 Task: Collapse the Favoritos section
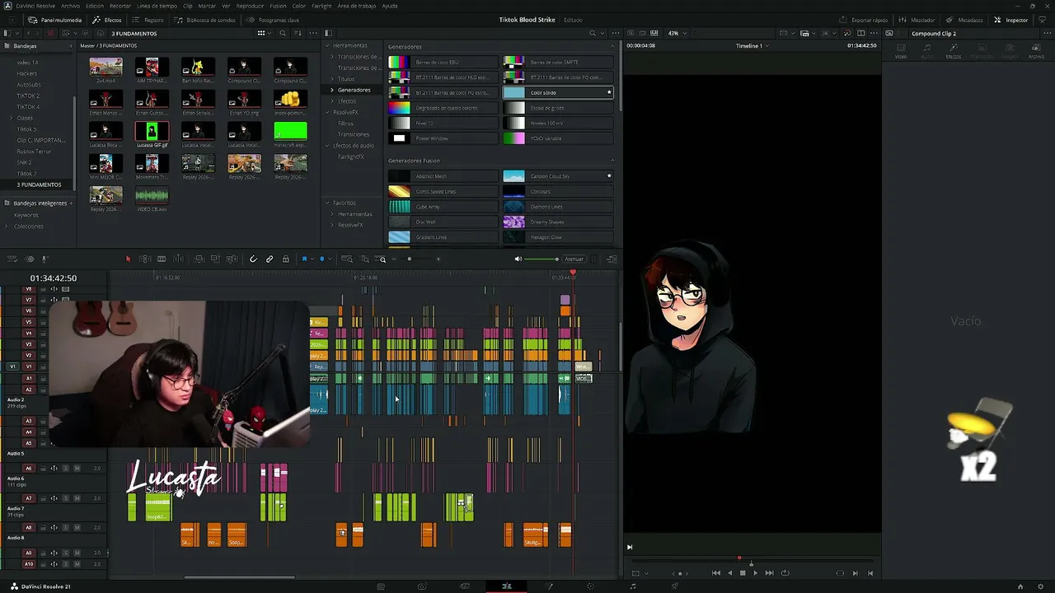(x=327, y=203)
